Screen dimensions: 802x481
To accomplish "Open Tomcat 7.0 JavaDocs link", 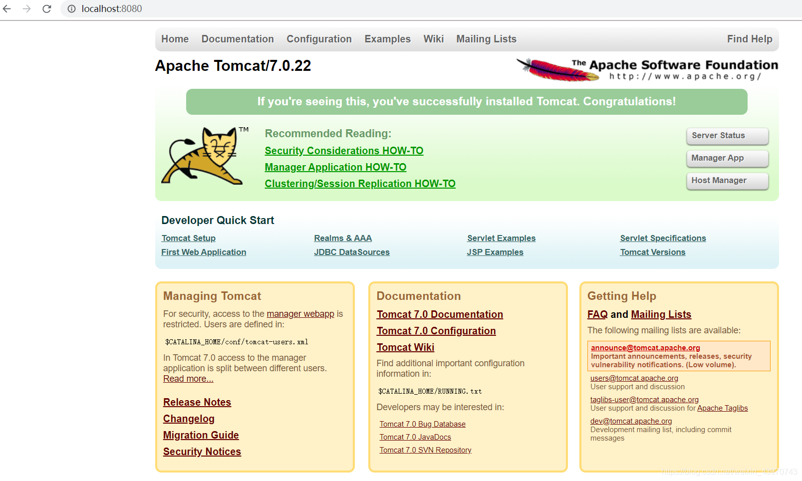I will tap(415, 437).
